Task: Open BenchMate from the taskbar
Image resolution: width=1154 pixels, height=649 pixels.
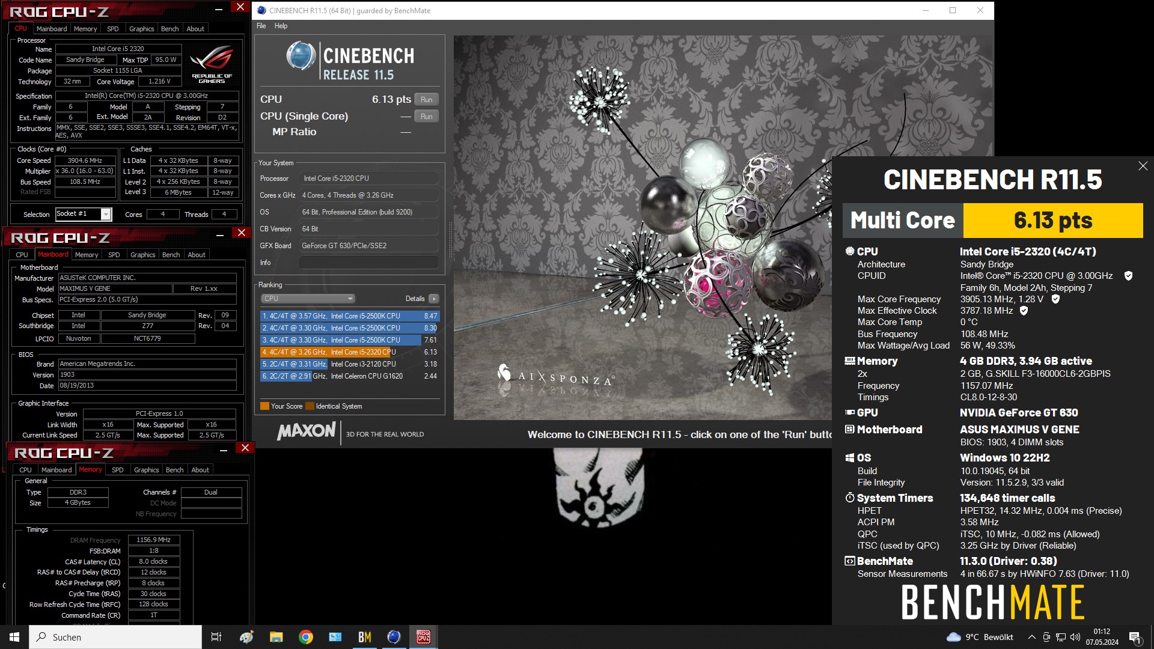Action: pyautogui.click(x=364, y=637)
